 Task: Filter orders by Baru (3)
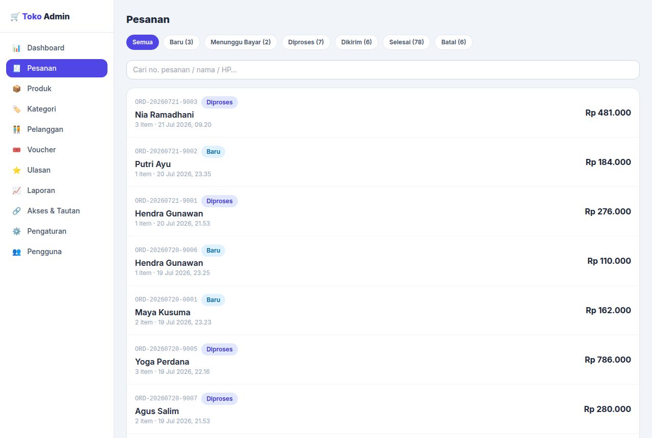point(181,42)
